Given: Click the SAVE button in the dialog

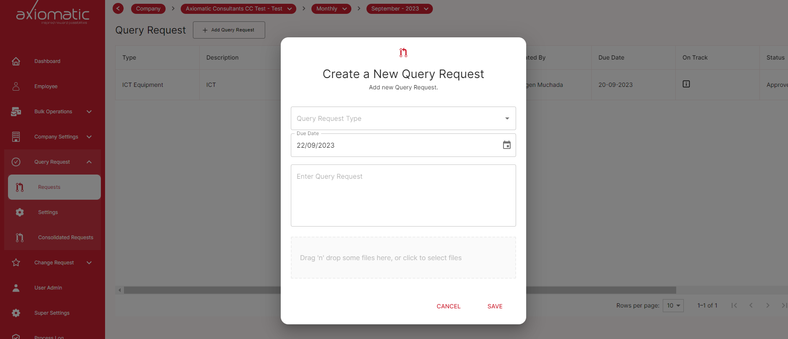Looking at the screenshot, I should click(495, 306).
